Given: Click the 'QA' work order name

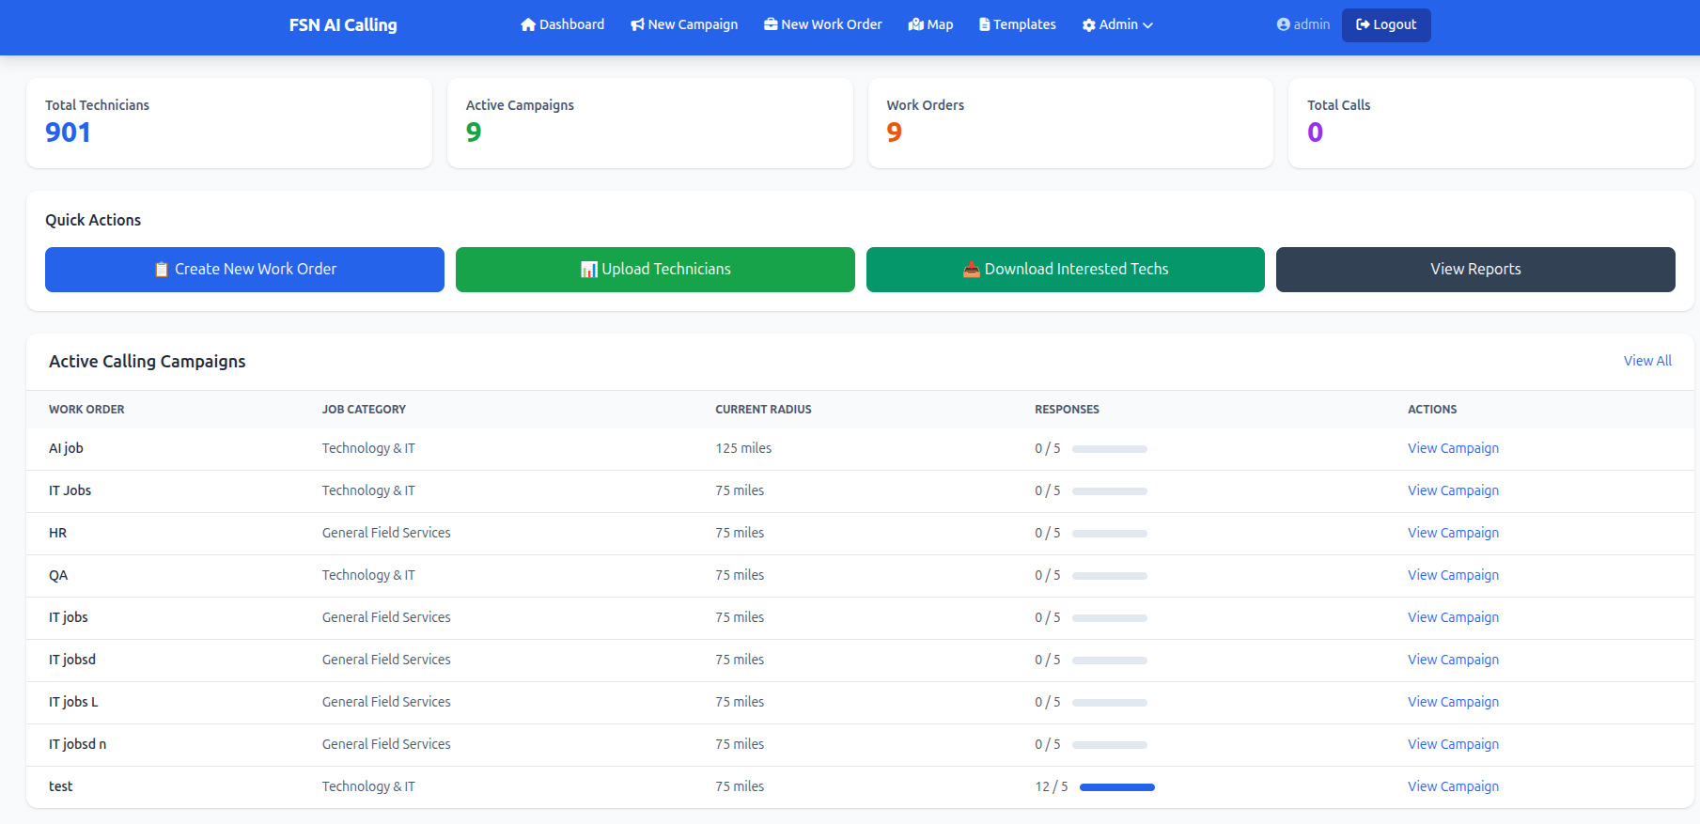Looking at the screenshot, I should click(58, 575).
